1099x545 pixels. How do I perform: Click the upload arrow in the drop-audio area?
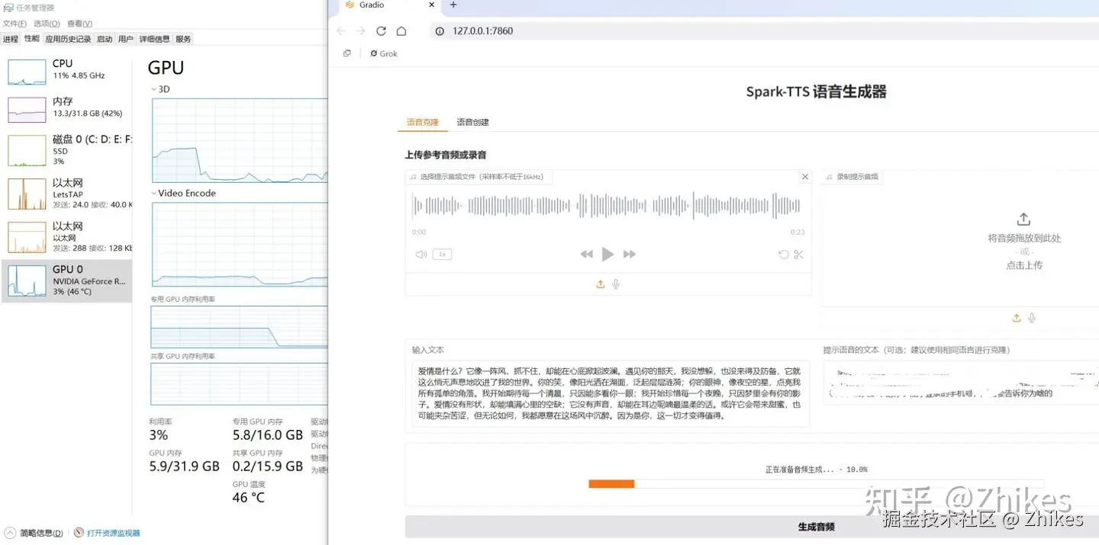click(1024, 220)
